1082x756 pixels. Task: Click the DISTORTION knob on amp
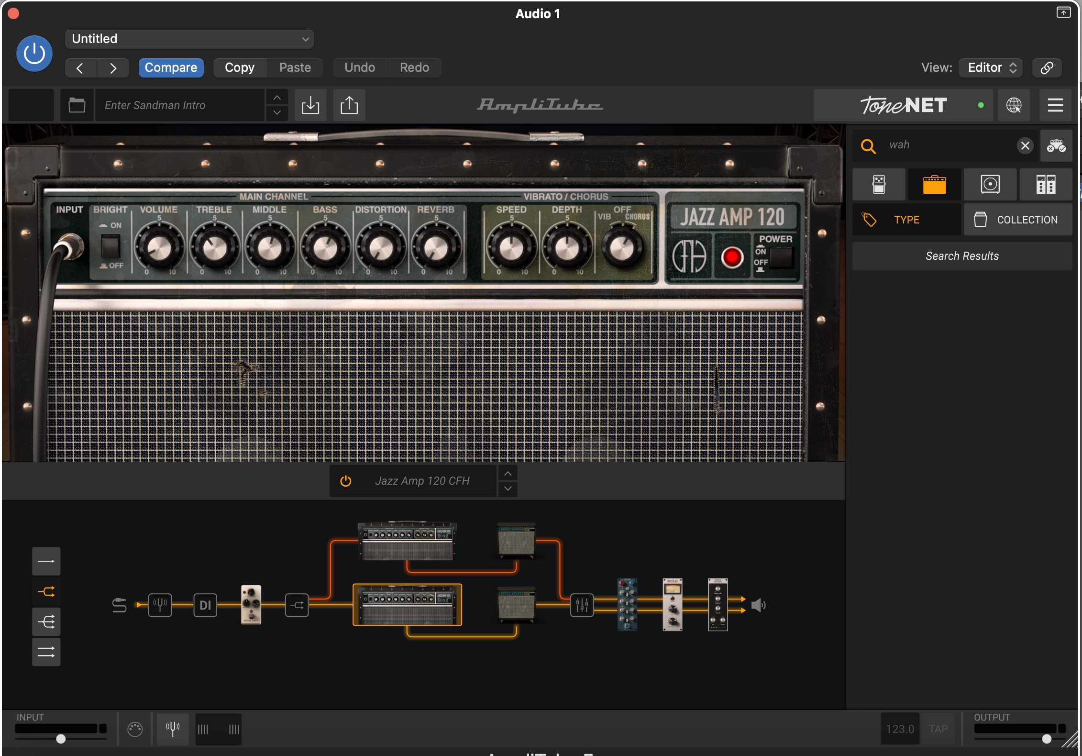381,247
